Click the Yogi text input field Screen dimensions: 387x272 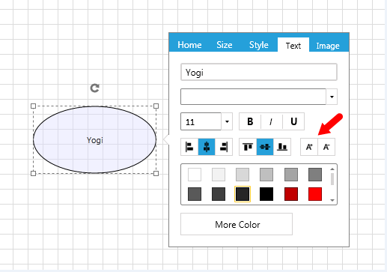coord(259,72)
